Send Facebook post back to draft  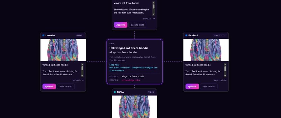[209, 87]
